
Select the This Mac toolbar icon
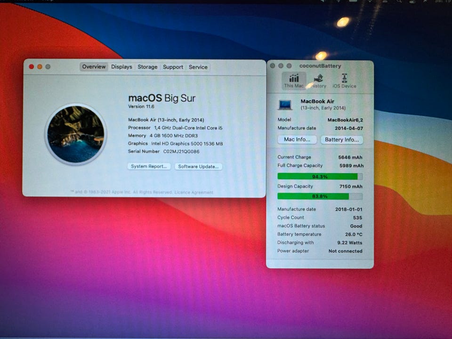[294, 81]
